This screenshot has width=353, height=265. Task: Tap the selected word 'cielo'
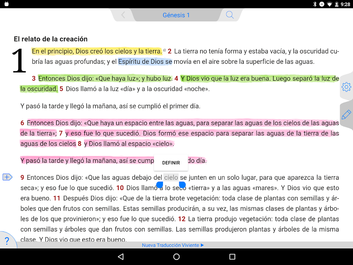[x=171, y=178]
